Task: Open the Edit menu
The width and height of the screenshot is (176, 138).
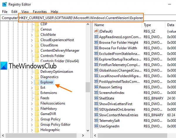Action: tap(14, 12)
